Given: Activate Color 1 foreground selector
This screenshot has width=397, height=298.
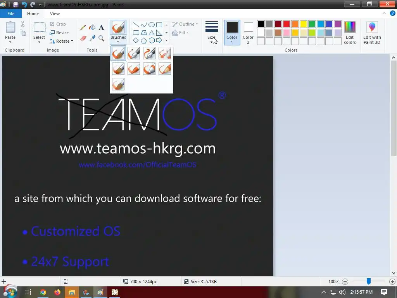Looking at the screenshot, I should 232,33.
